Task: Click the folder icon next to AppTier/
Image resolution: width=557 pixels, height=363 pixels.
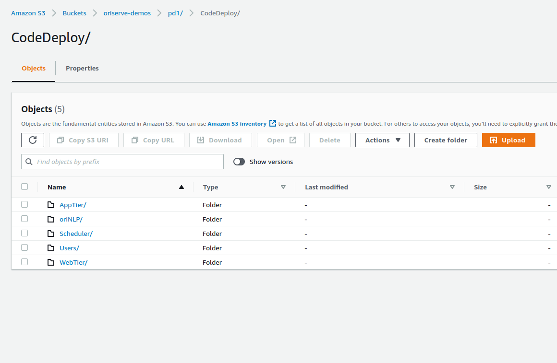Action: pyautogui.click(x=51, y=205)
